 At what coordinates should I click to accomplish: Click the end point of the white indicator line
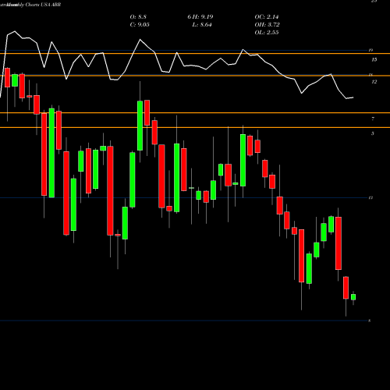[353, 97]
